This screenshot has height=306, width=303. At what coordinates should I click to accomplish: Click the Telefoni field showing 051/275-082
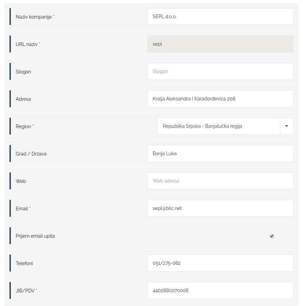220,263
